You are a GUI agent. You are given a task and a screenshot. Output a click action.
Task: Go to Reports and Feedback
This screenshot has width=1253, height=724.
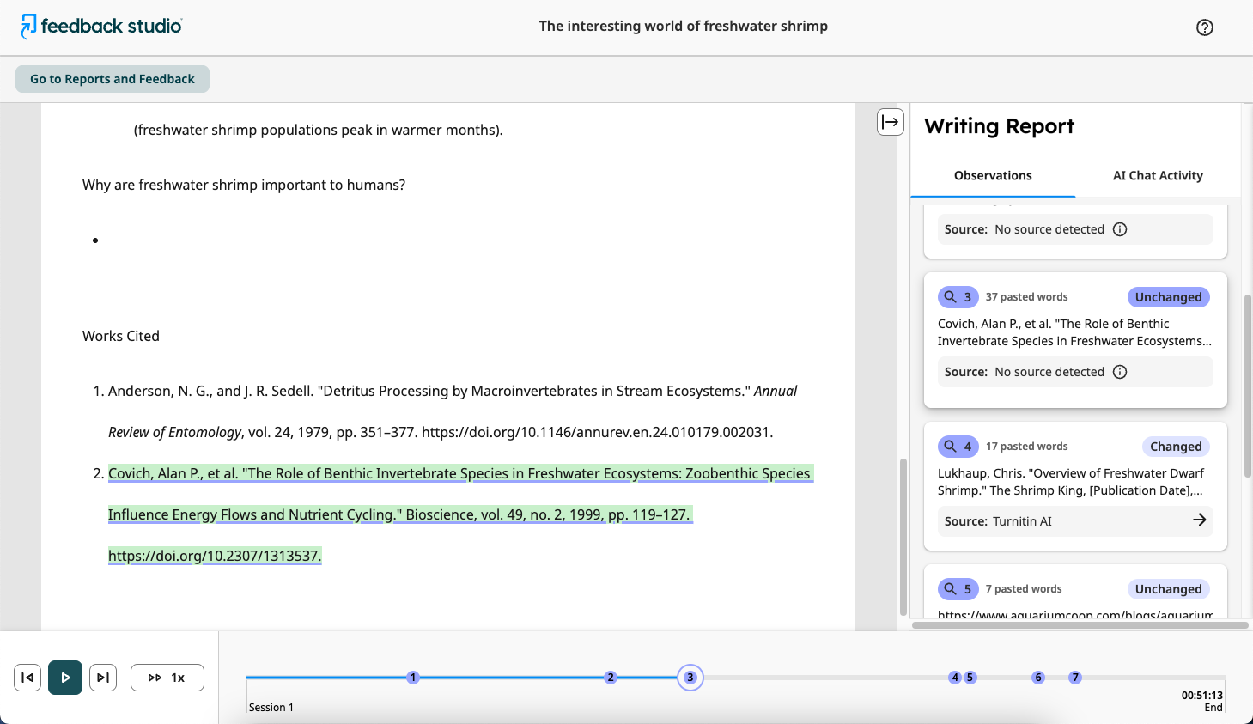(113, 79)
